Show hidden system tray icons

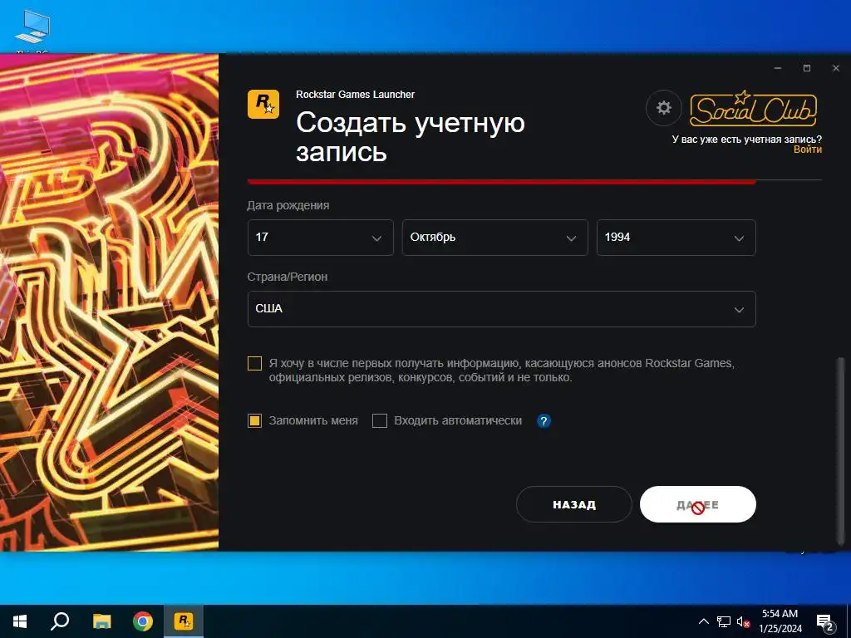[x=703, y=621]
